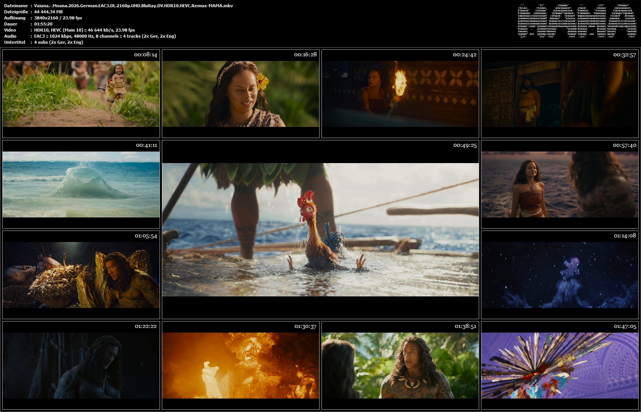Viewport: 641px width, 412px height.
Task: Click the Dateiname file name text
Action: 133,6
